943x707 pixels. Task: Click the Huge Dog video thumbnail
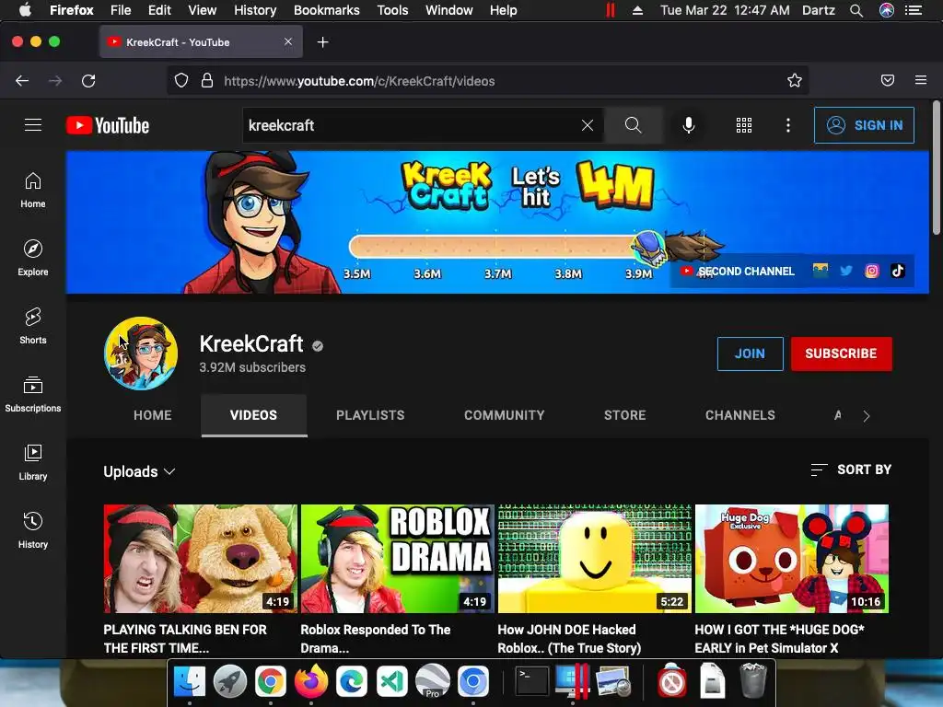[x=792, y=559]
